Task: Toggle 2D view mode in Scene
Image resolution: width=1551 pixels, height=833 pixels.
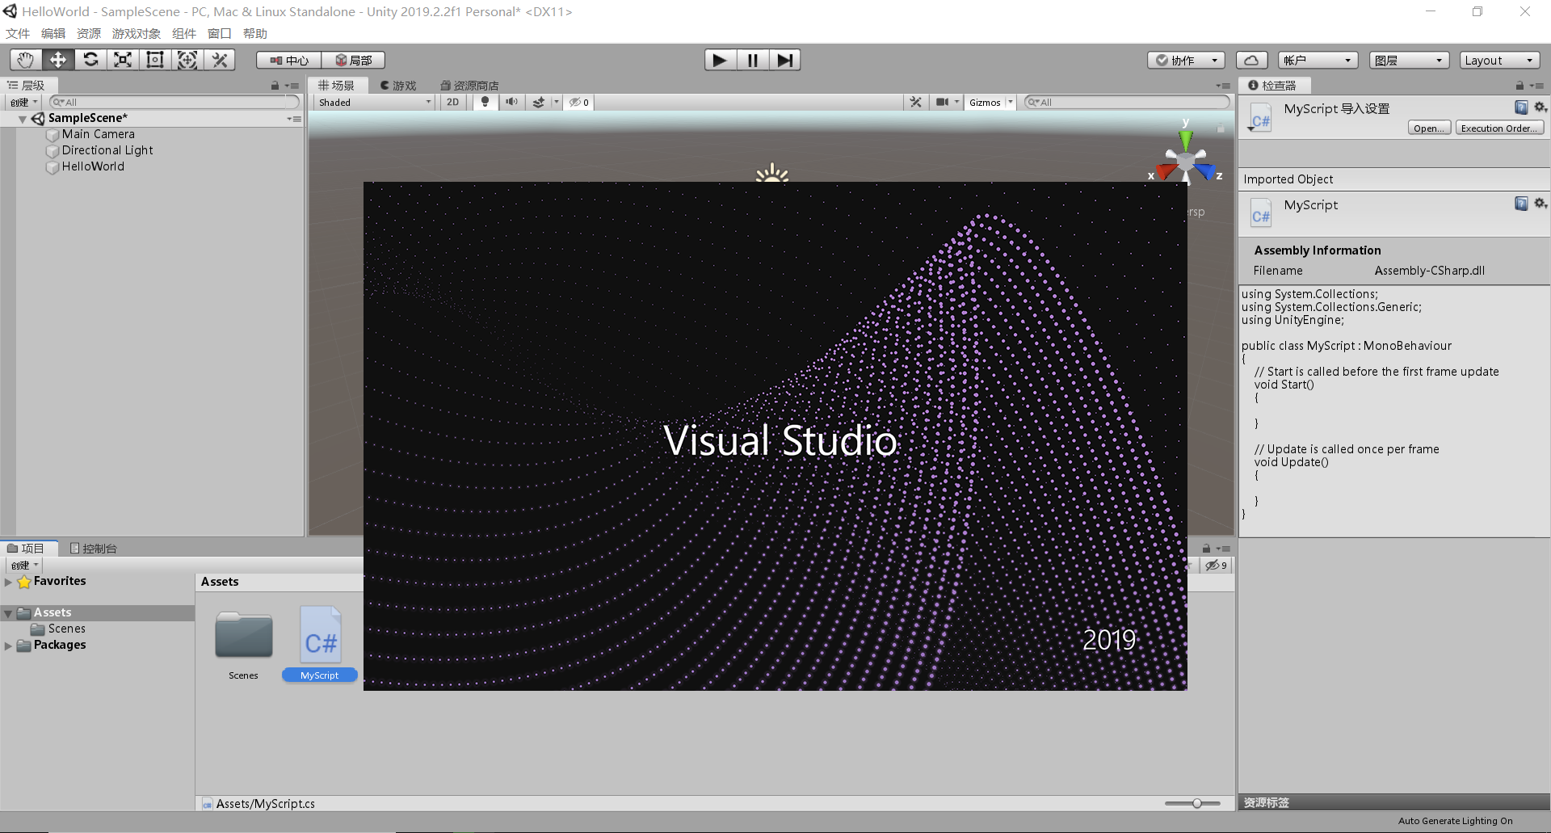Action: click(452, 103)
